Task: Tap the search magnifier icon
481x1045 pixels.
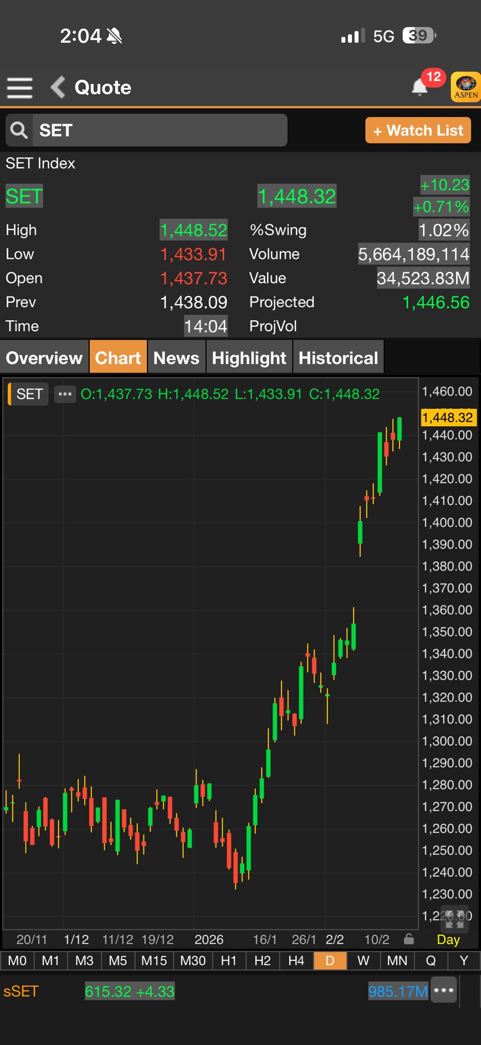Action: [x=19, y=130]
